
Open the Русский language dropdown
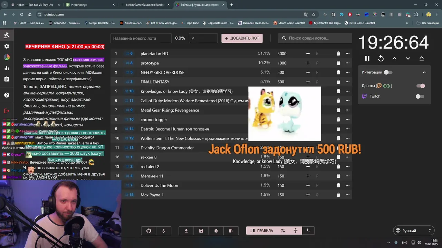coord(414,230)
